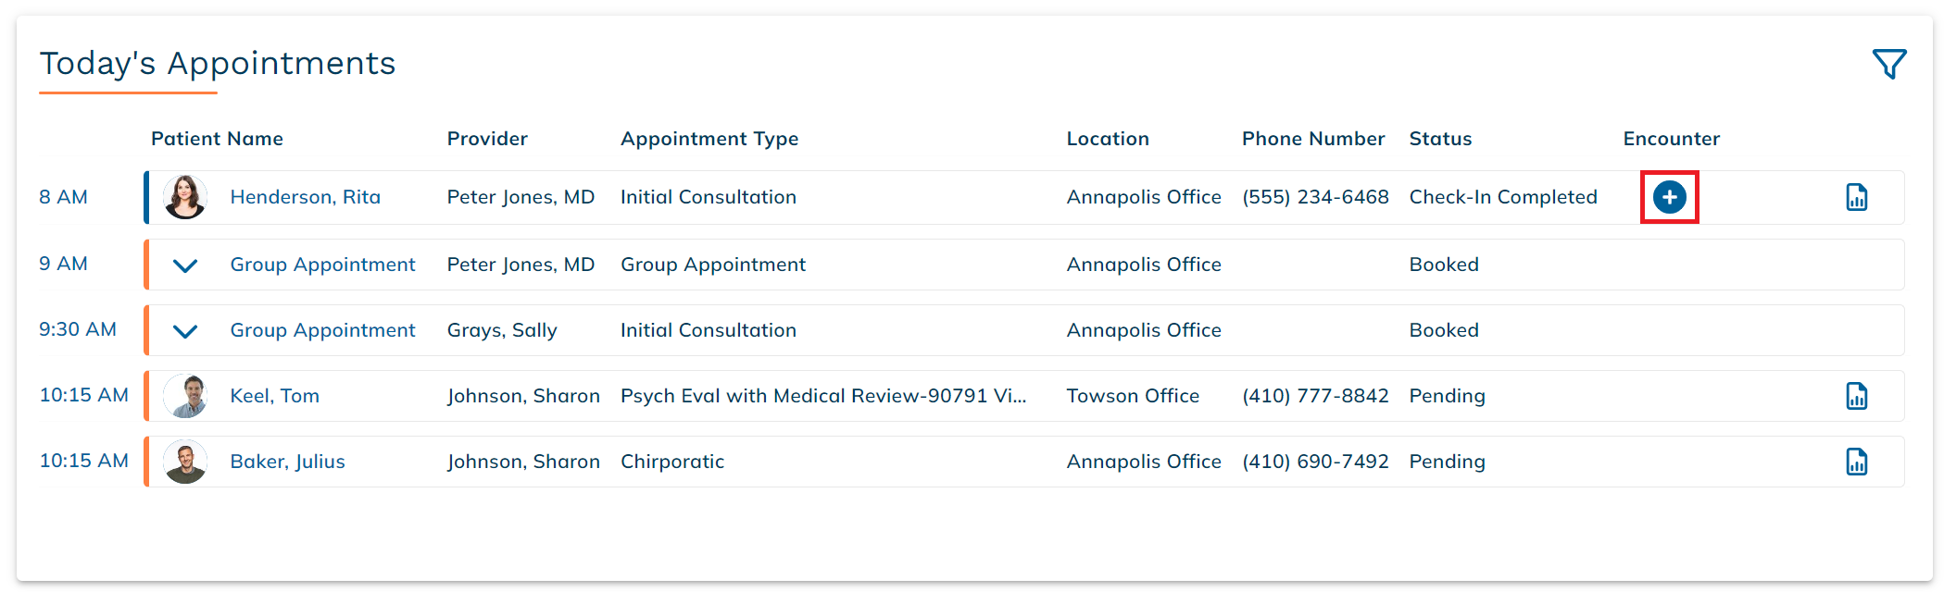Image resolution: width=1944 pixels, height=592 pixels.
Task: Open patient link Henderson, Rita
Action: click(x=305, y=197)
